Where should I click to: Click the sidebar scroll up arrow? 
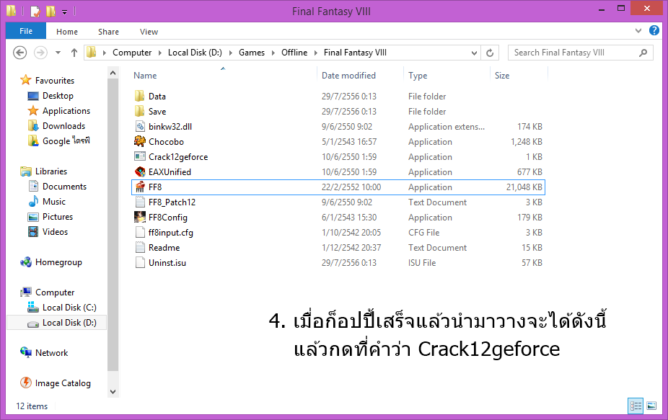coord(113,73)
